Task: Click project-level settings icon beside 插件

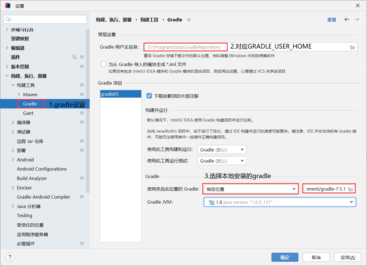Action: (82, 57)
